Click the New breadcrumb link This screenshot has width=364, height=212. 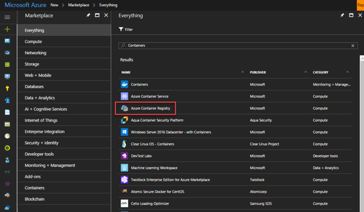click(54, 5)
